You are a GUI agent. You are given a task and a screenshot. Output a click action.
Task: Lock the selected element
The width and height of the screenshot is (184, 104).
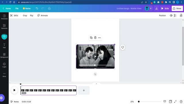[x=181, y=15]
